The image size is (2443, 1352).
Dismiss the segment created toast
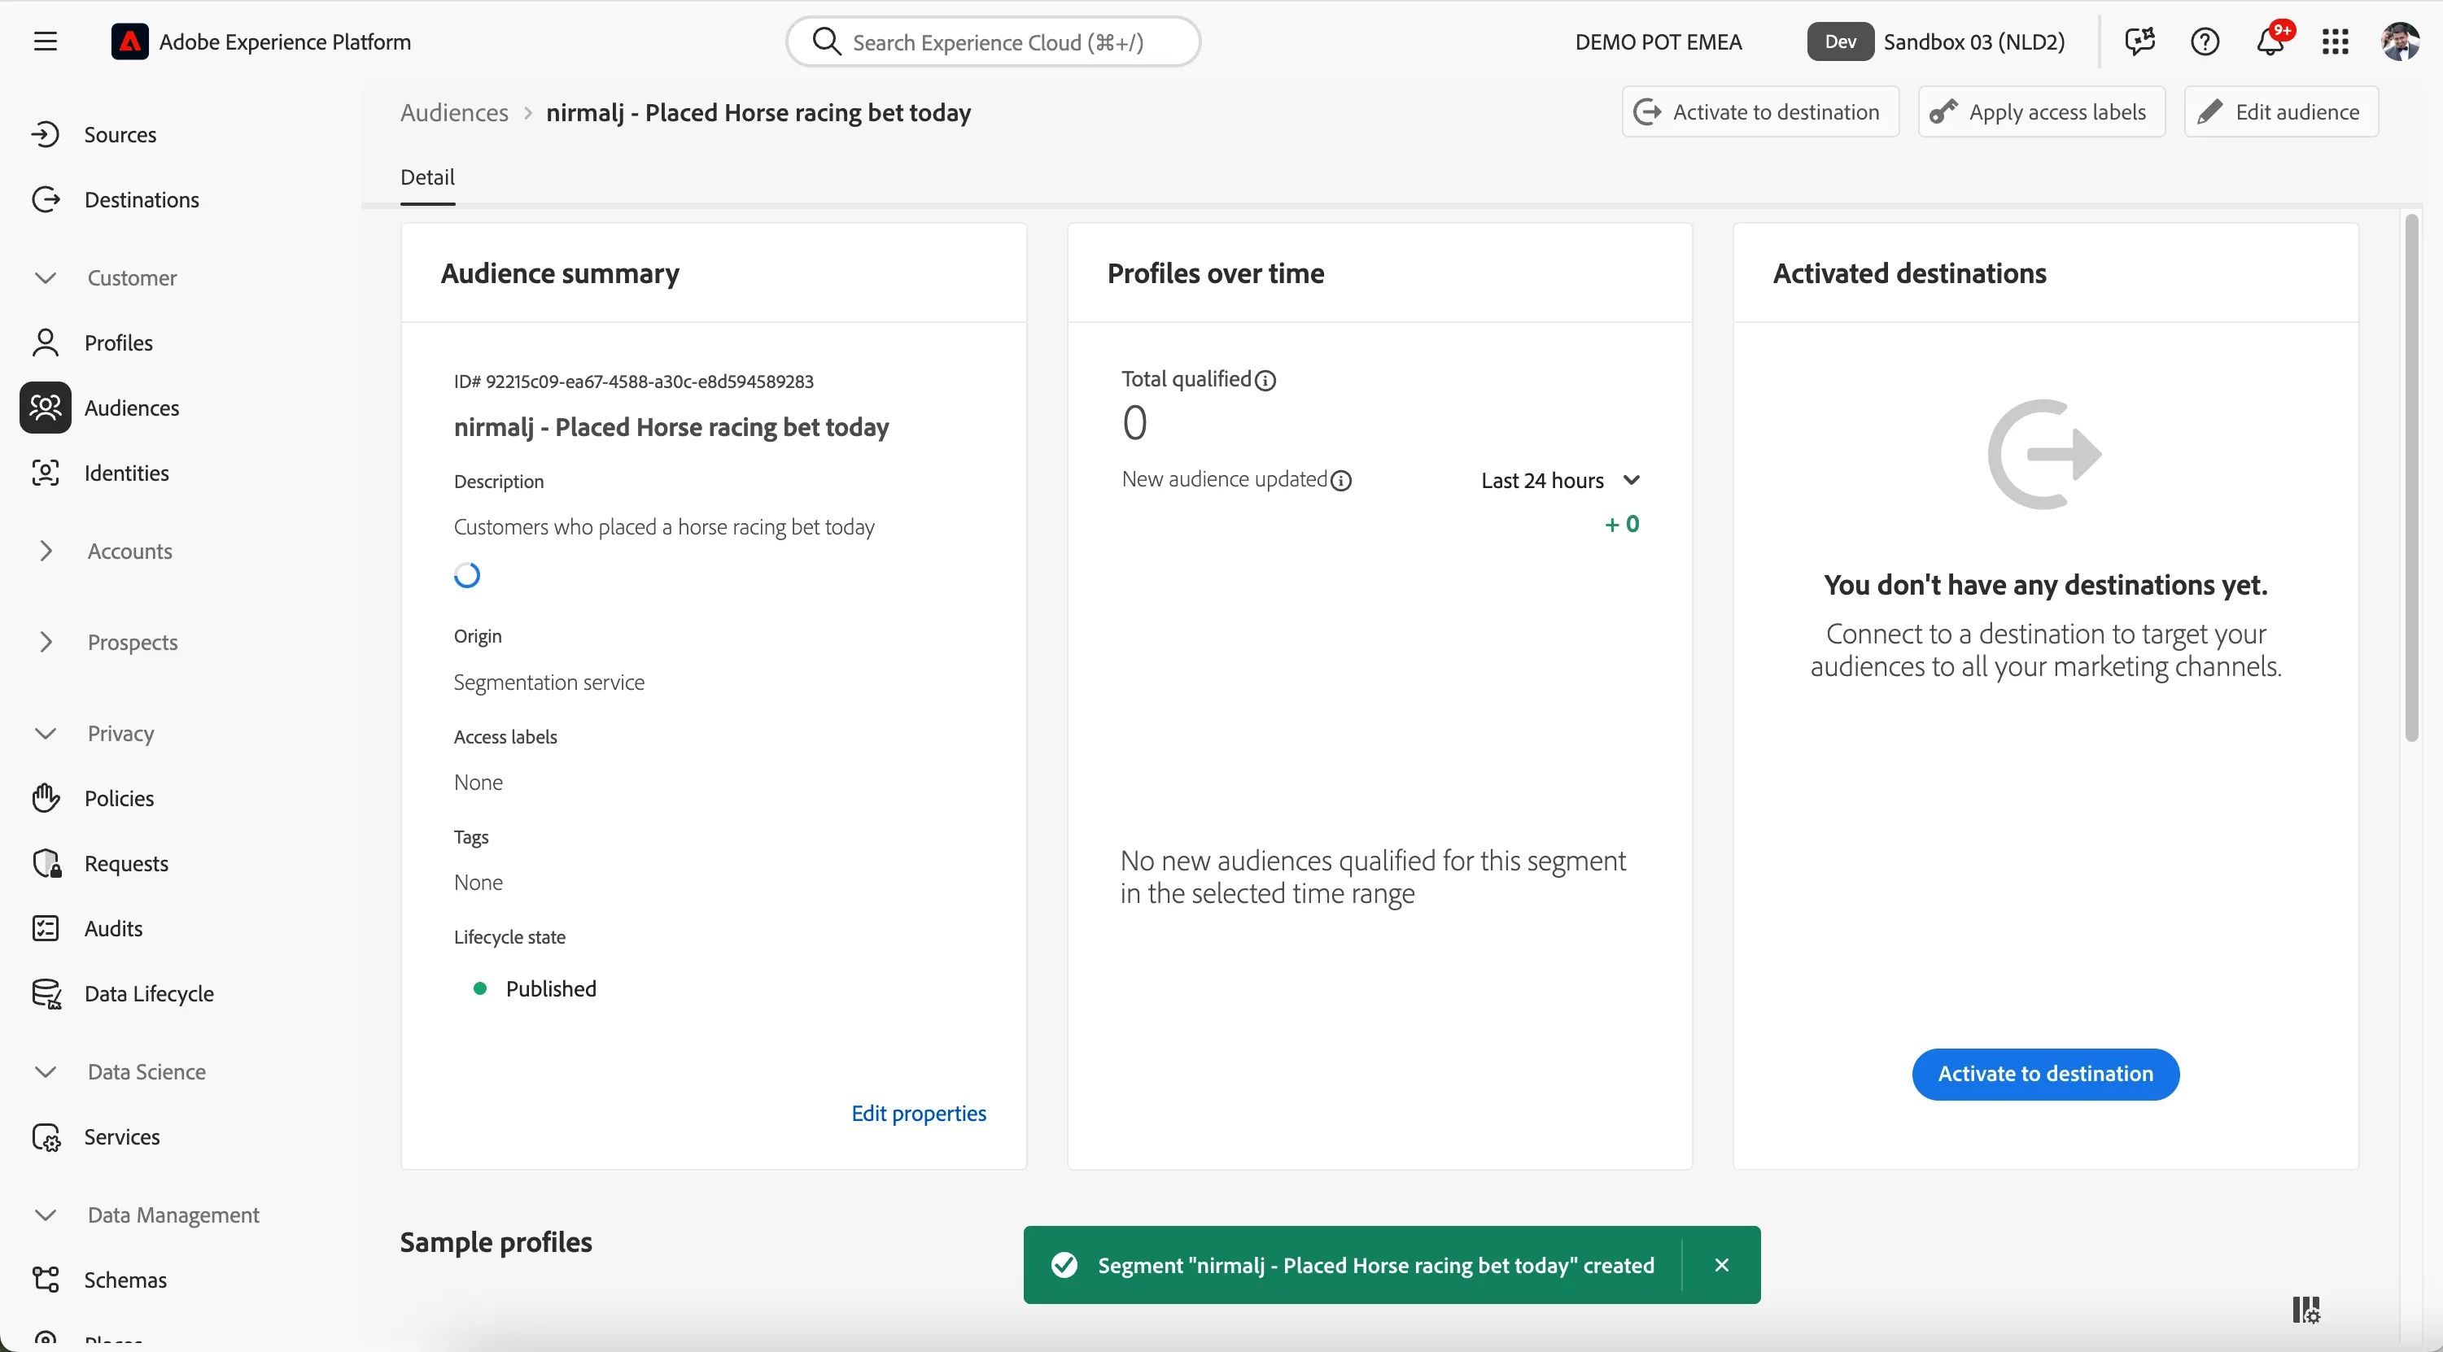[x=1722, y=1266]
